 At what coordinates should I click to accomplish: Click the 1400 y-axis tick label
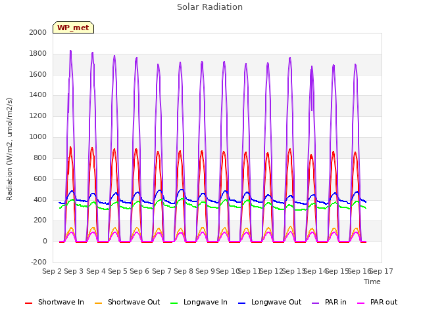38,94
